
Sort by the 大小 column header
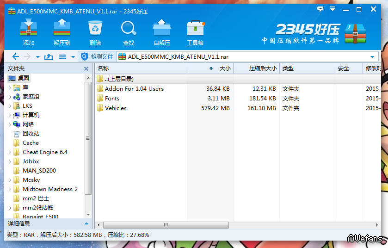coord(210,68)
